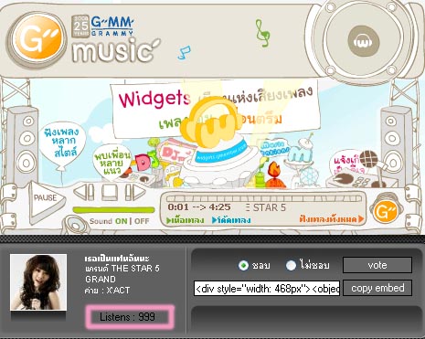Click the embed code text field

(267, 288)
